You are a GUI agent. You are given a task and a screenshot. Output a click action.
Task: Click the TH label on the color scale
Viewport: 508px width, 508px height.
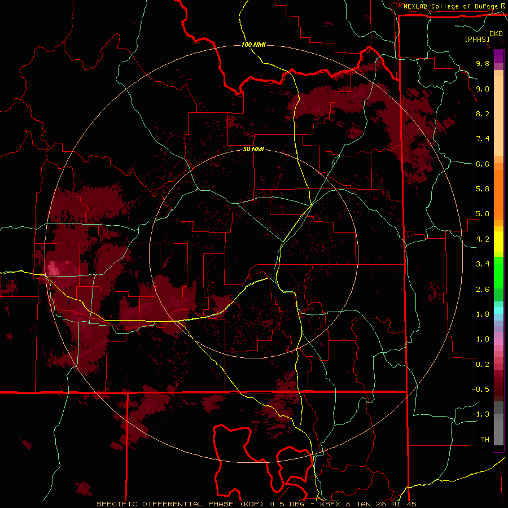485,440
